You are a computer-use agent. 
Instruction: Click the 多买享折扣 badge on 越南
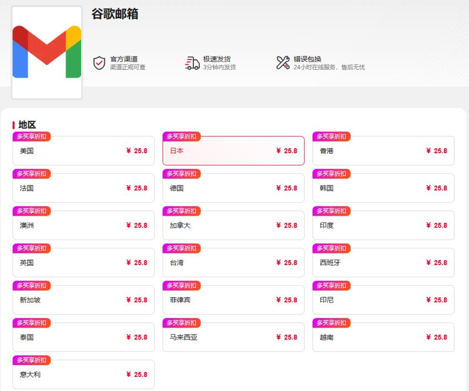(x=331, y=323)
